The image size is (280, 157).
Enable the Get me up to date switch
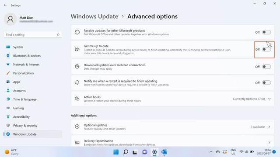[x=266, y=49]
